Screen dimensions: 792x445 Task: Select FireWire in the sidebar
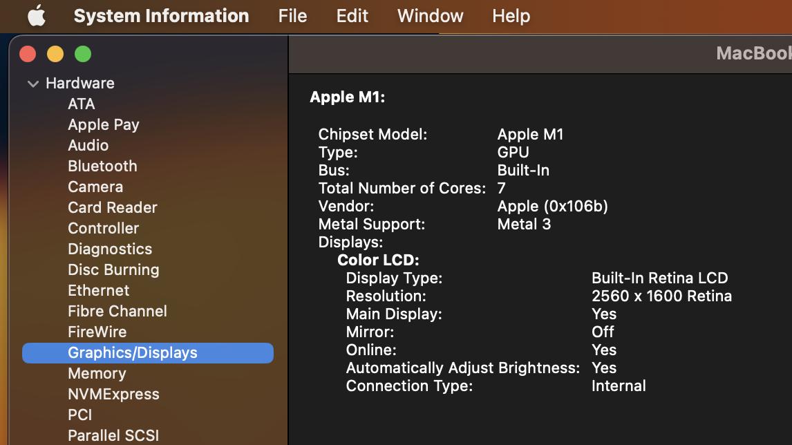pyautogui.click(x=97, y=332)
